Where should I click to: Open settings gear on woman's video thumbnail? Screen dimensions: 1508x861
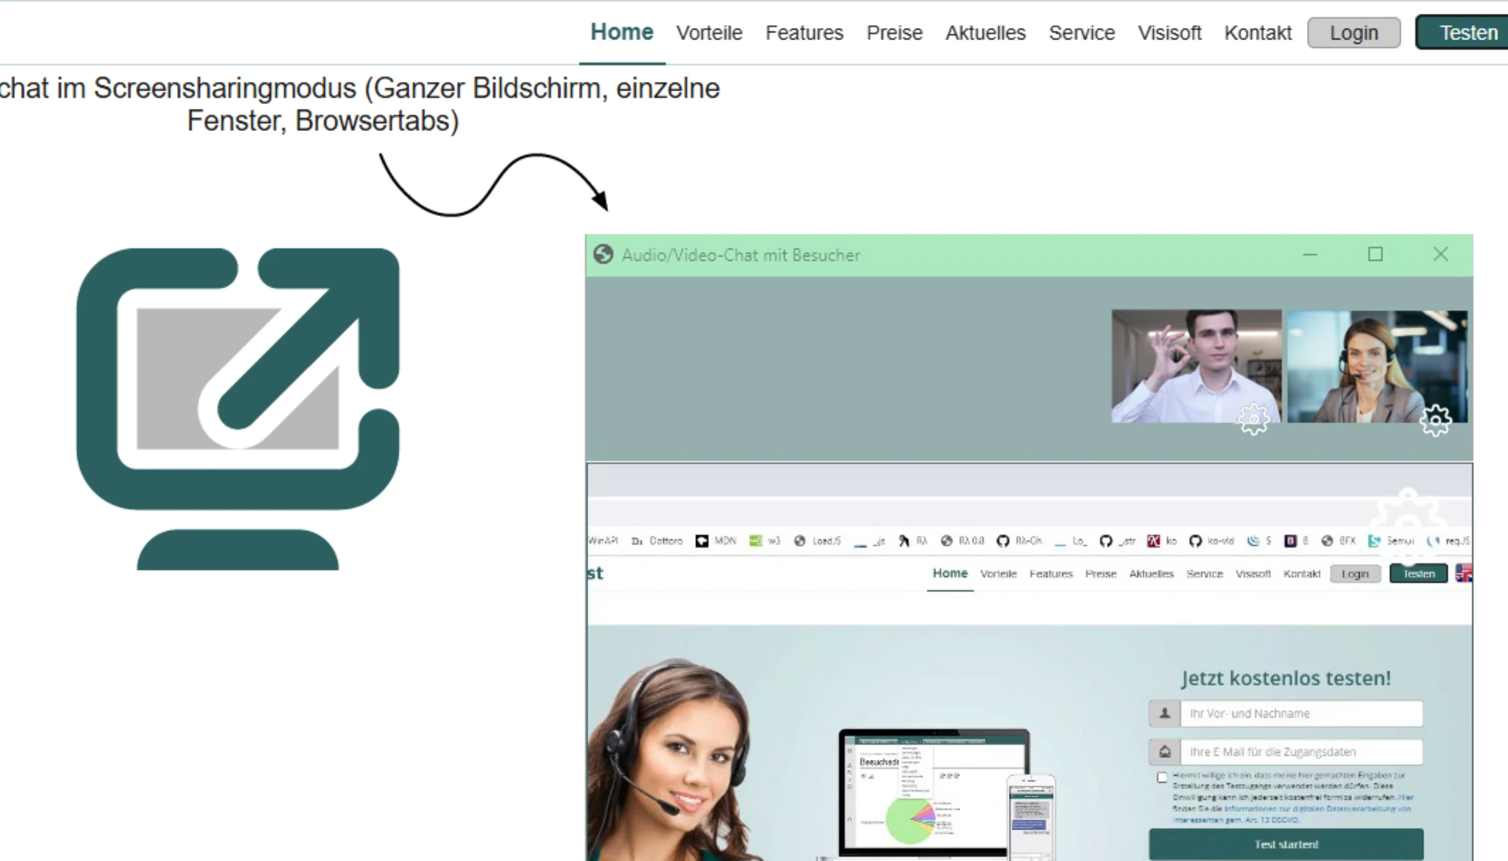point(1435,420)
